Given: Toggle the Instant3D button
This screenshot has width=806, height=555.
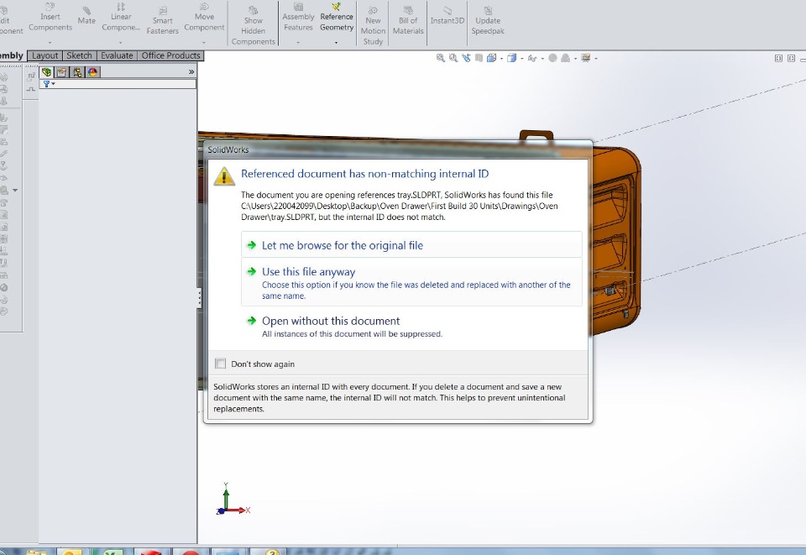Looking at the screenshot, I should [x=447, y=15].
